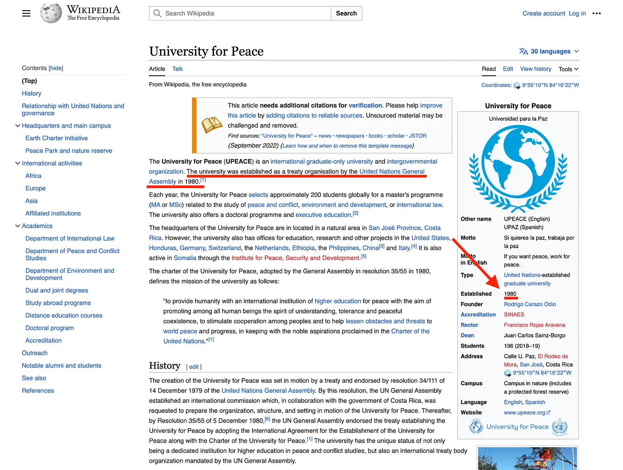Viewport: 623px width, 470px height.
Task: Click the Search button
Action: (346, 13)
